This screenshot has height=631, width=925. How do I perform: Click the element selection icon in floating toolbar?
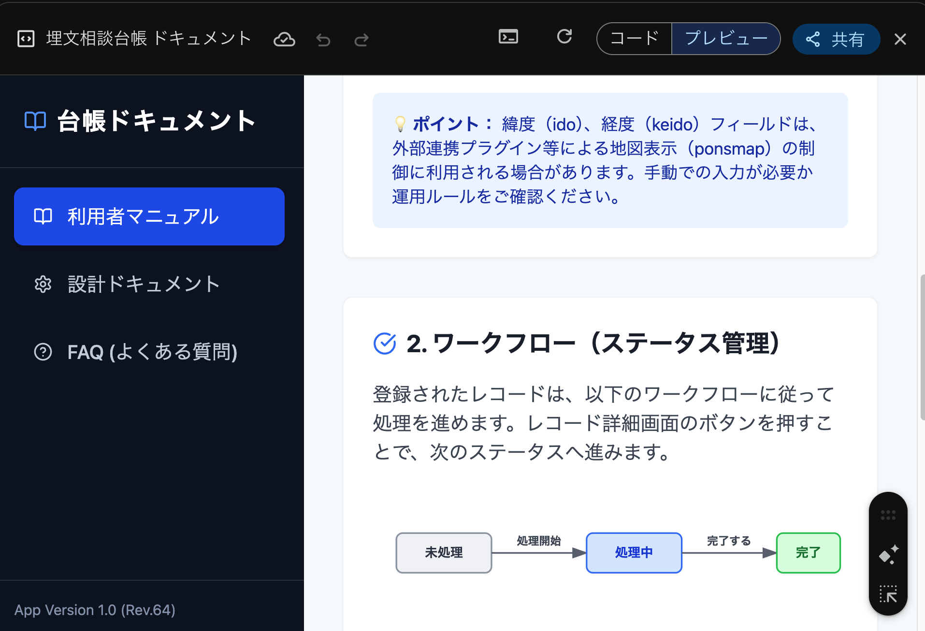point(888,594)
